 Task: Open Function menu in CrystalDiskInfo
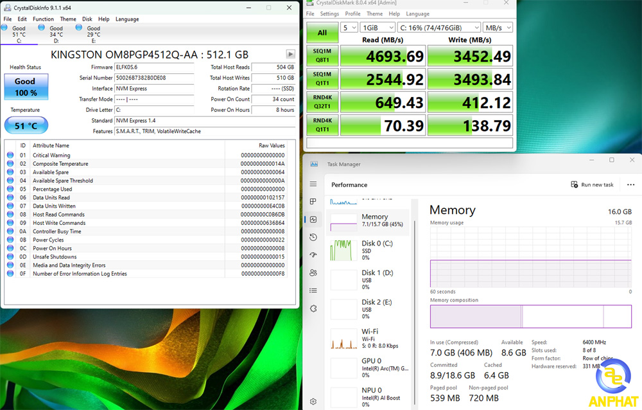click(x=43, y=19)
